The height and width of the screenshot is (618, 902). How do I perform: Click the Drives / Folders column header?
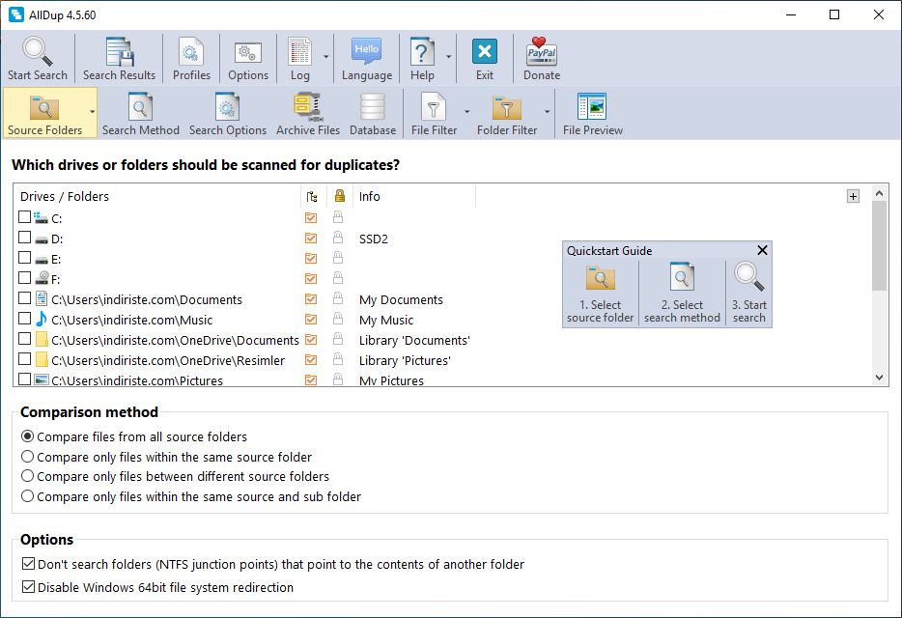157,196
